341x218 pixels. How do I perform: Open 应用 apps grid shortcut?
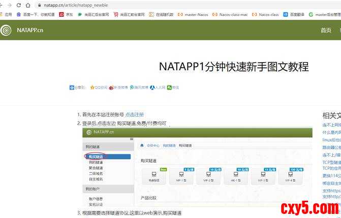pos(6,15)
